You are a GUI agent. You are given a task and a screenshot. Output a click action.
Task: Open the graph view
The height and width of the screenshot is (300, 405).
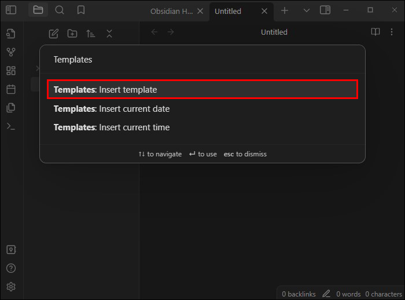tap(11, 52)
